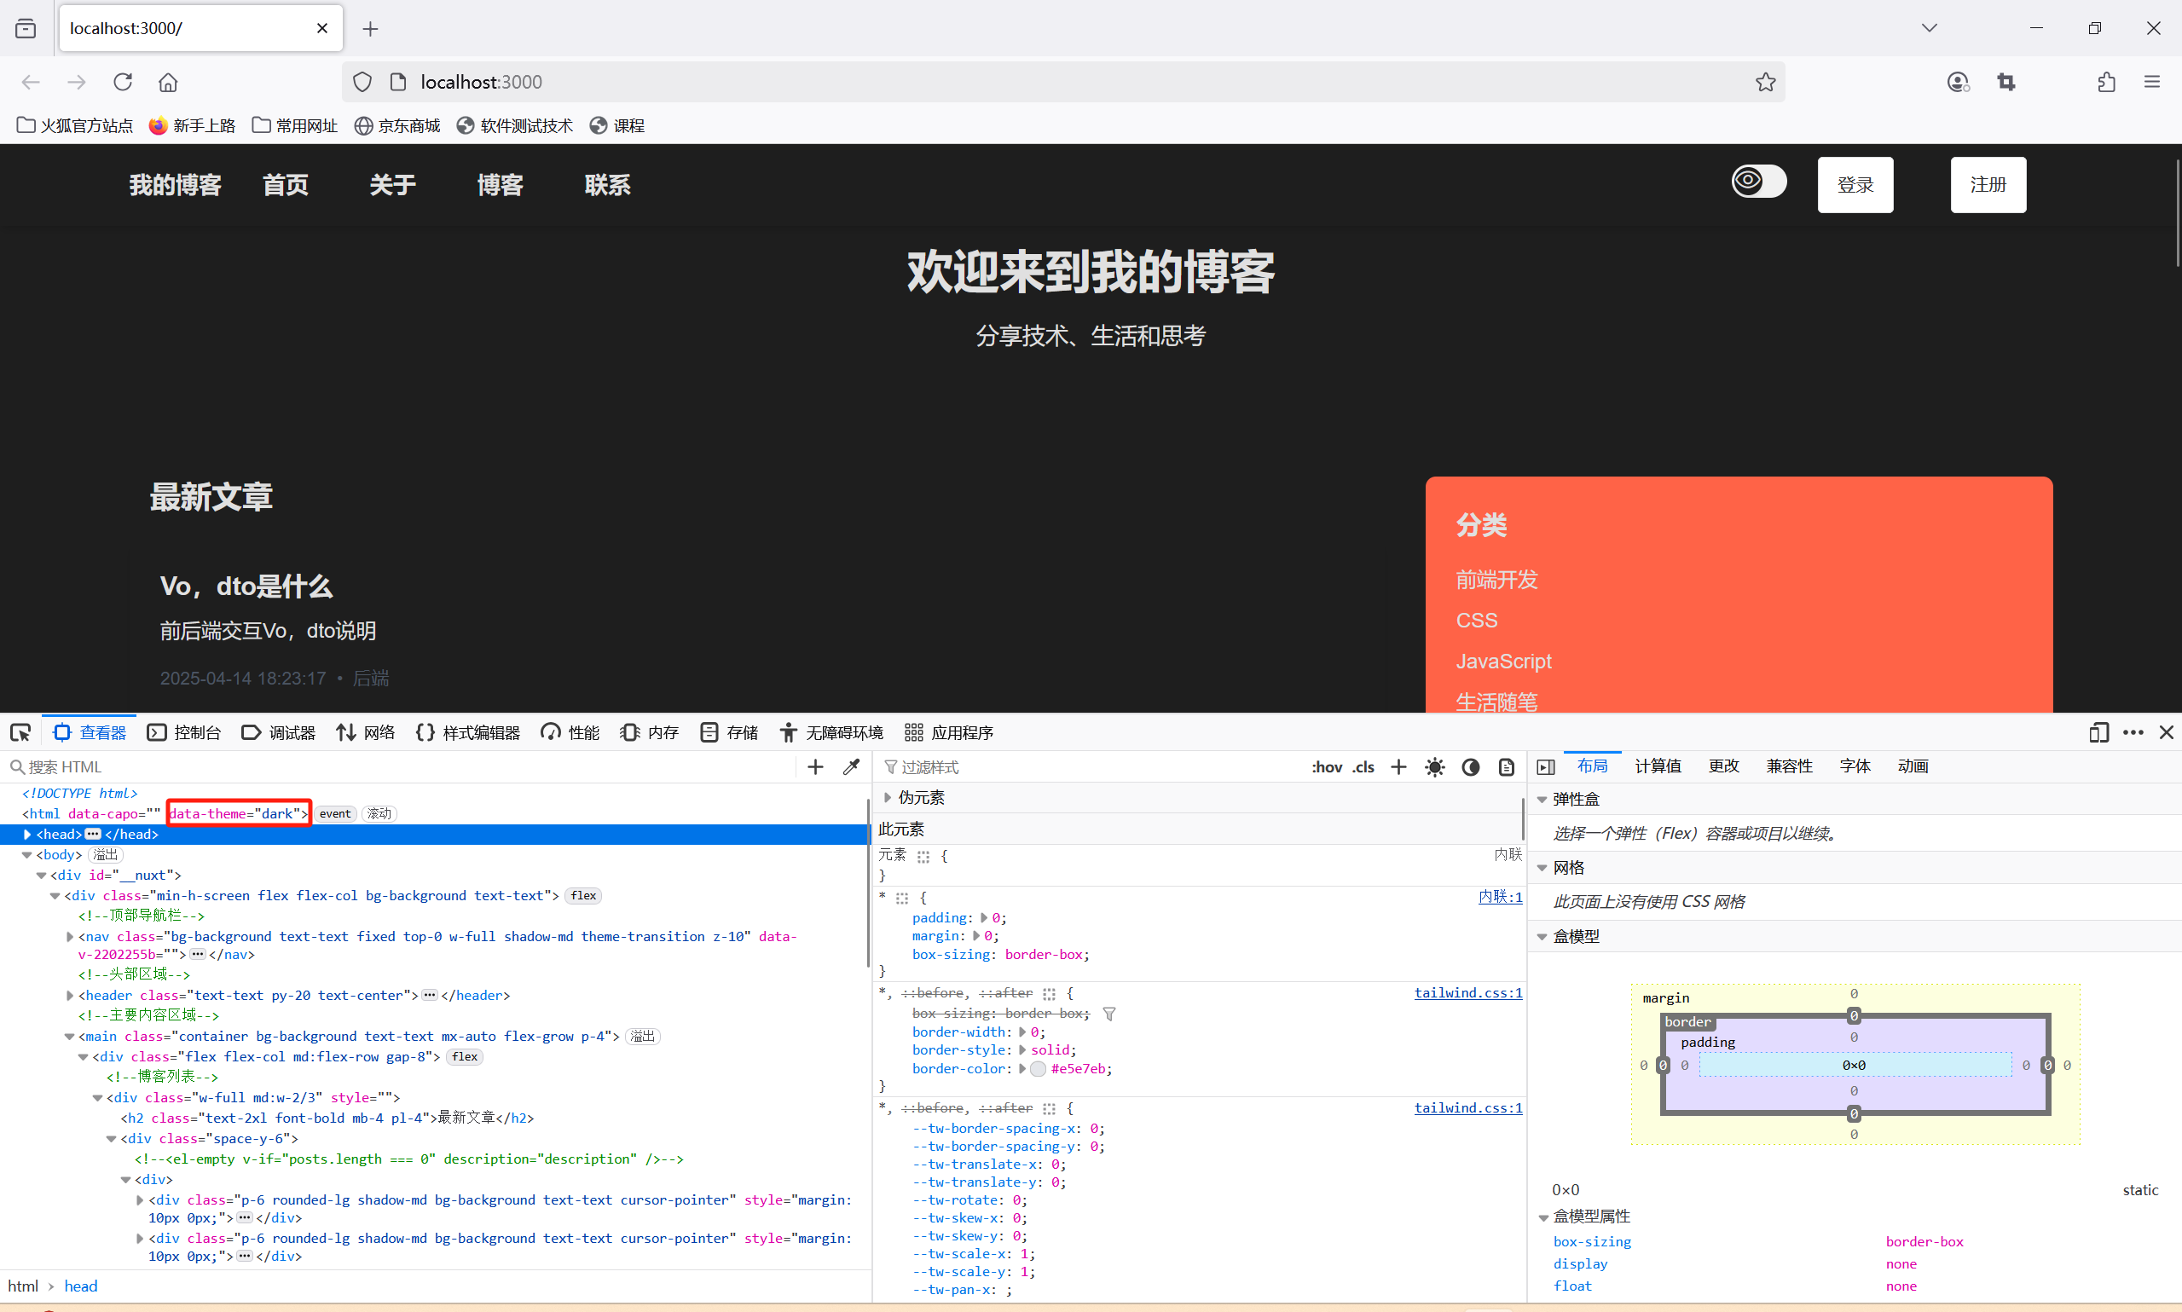2182x1312 pixels.
Task: Toggle the :hov pseudo-class panel
Action: coord(1326,766)
